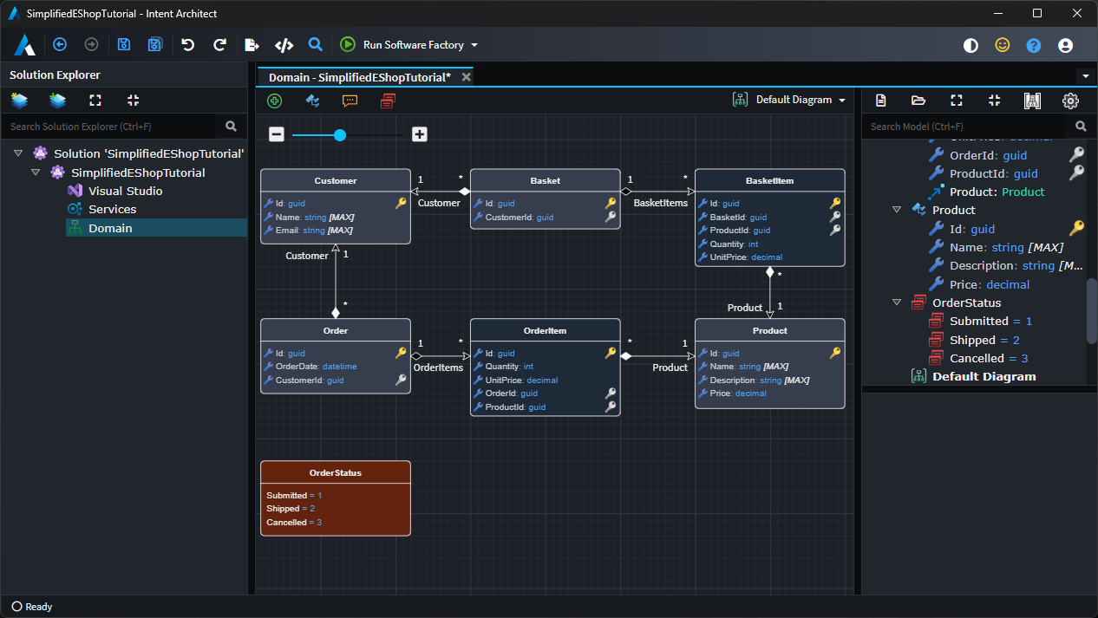Click the open folder icon in the model panel toolbar
Image resolution: width=1098 pixels, height=618 pixels.
tap(918, 101)
